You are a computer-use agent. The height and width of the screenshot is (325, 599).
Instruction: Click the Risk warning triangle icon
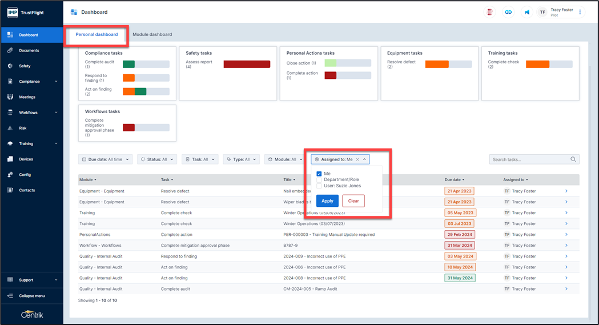tap(10, 128)
